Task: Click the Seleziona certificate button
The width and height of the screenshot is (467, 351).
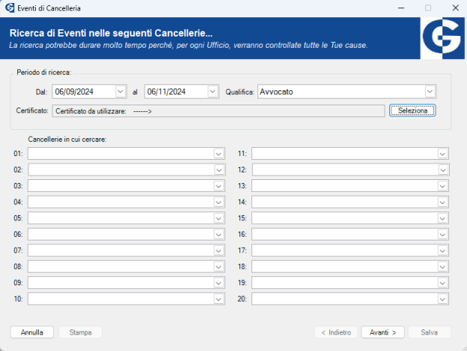Action: click(412, 111)
